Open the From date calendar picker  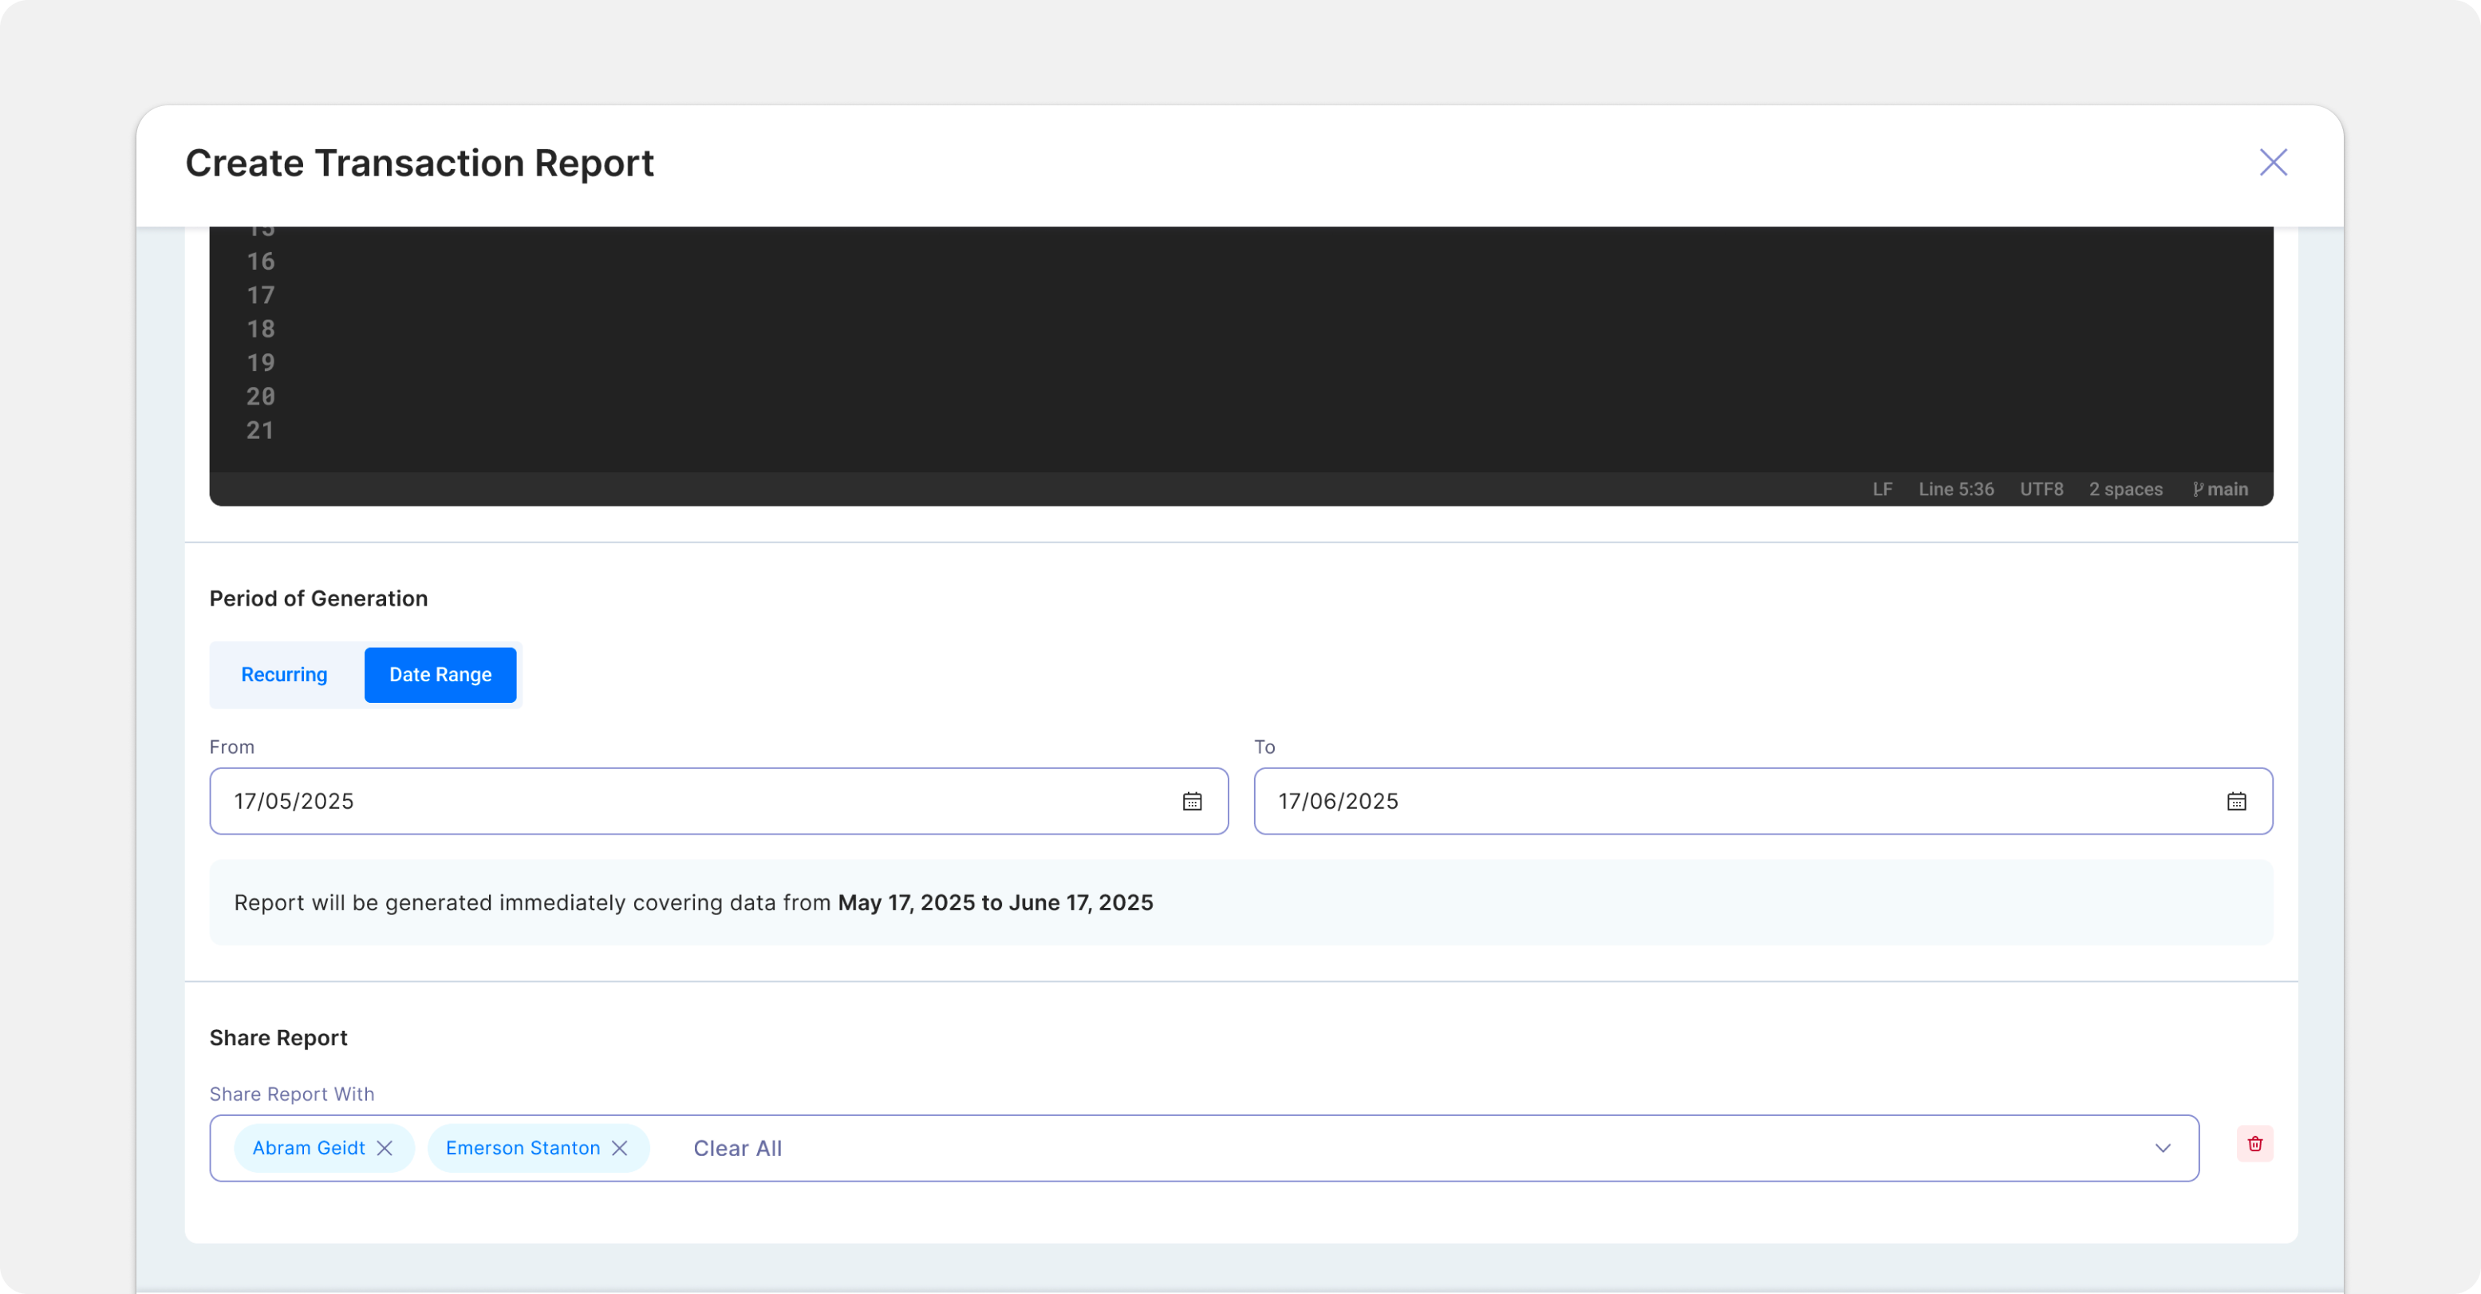(1191, 802)
